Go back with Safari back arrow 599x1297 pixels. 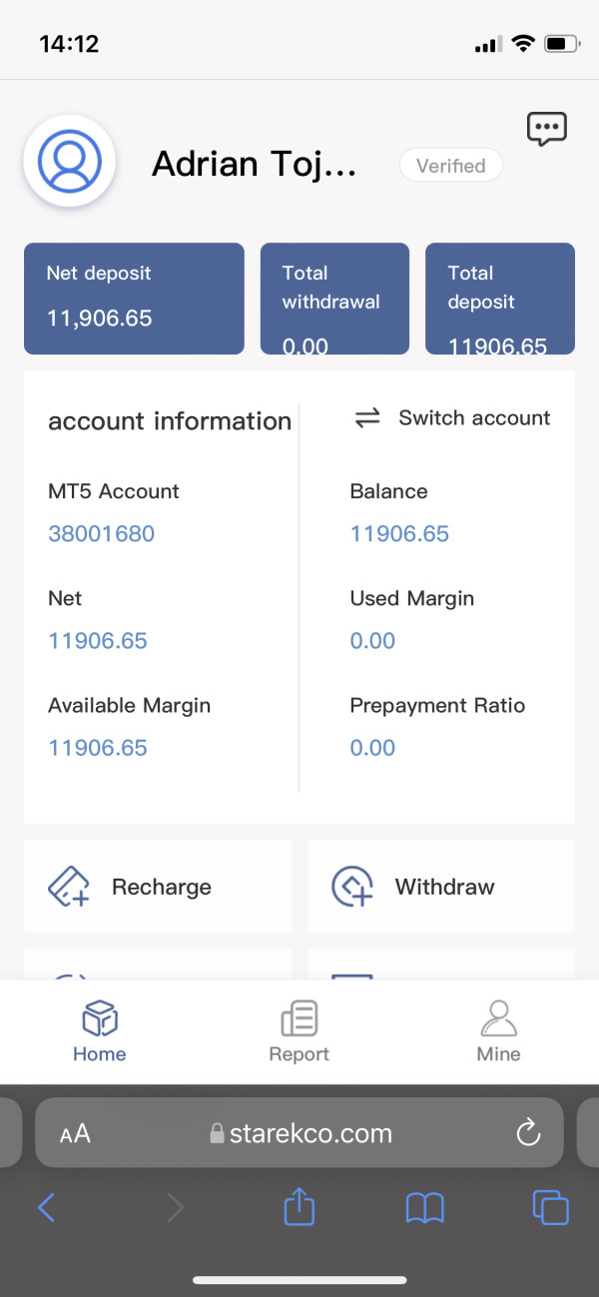pos(47,1208)
